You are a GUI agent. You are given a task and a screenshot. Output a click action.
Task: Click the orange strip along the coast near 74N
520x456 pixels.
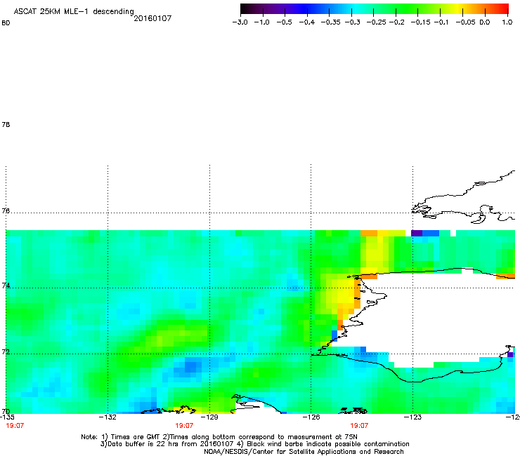pos(357,293)
